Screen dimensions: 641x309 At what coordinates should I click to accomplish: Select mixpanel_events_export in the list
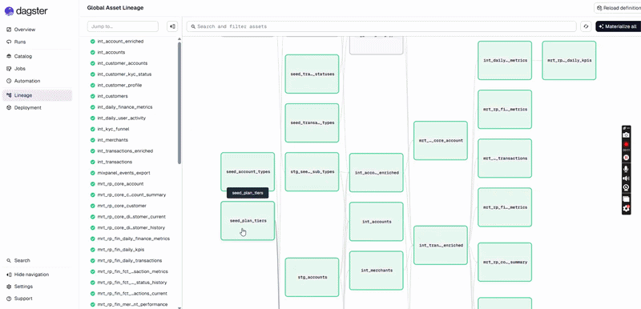pyautogui.click(x=120, y=173)
